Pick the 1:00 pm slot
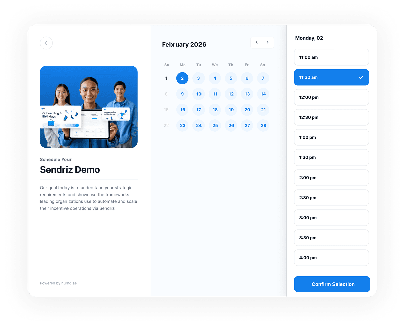Screen dimensions: 401x321 pos(331,137)
